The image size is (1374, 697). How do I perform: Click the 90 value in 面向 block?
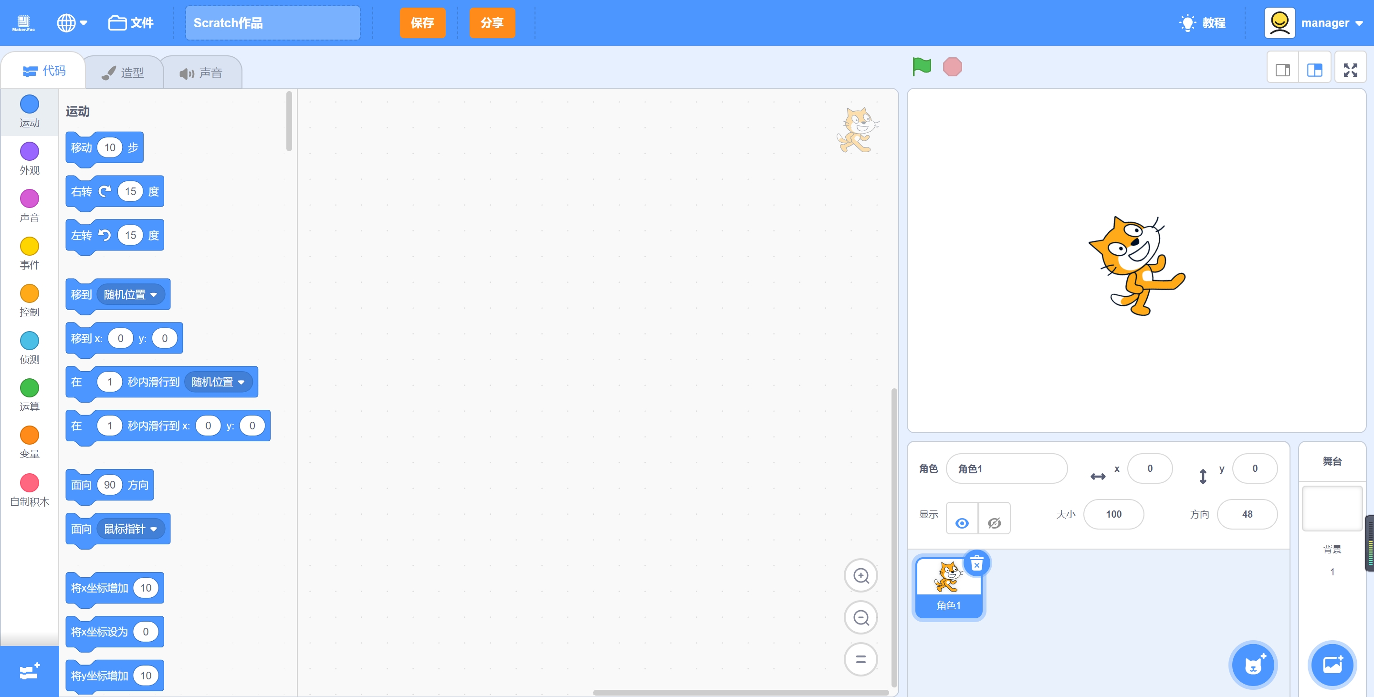110,485
